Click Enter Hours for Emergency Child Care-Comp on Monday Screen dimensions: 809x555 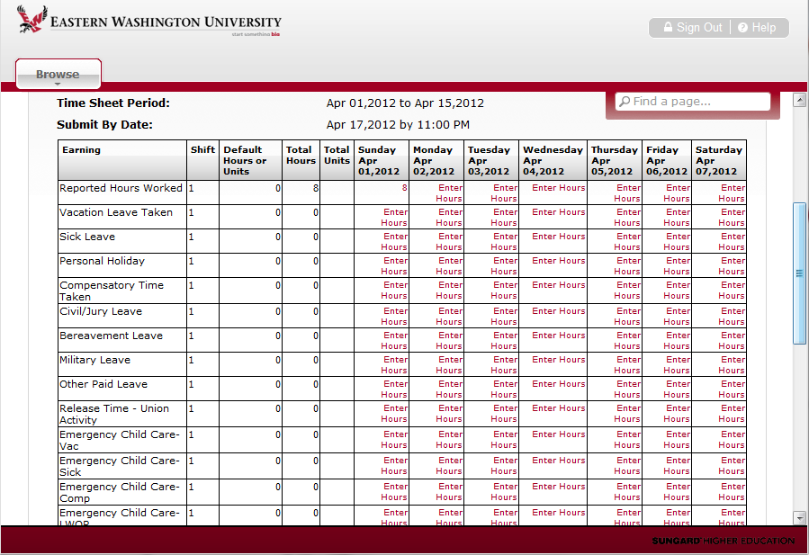coord(449,491)
